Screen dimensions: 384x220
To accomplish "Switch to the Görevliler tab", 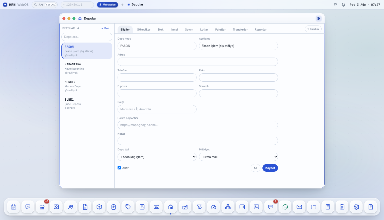I will [x=144, y=30].
